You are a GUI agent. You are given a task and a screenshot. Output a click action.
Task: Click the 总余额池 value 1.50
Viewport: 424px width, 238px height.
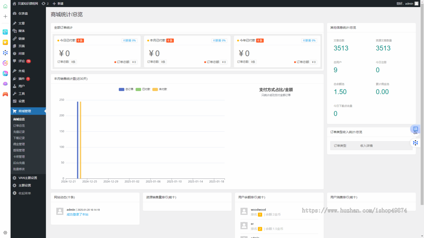pyautogui.click(x=340, y=92)
